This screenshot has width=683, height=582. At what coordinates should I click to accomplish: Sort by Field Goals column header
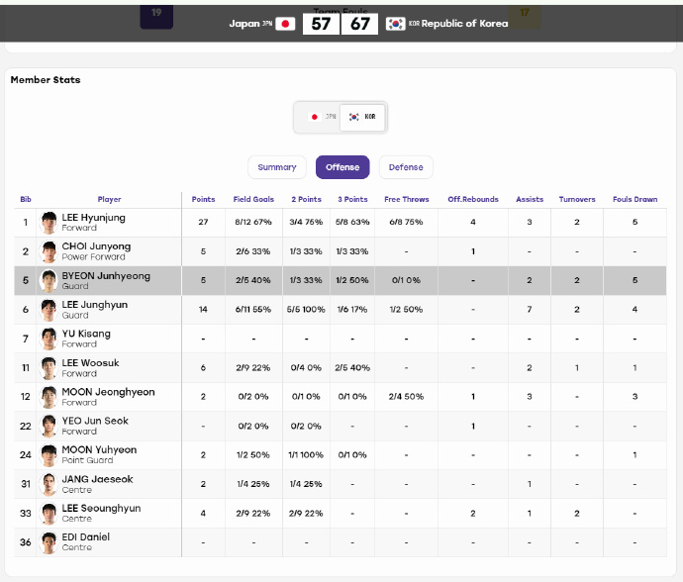point(253,199)
